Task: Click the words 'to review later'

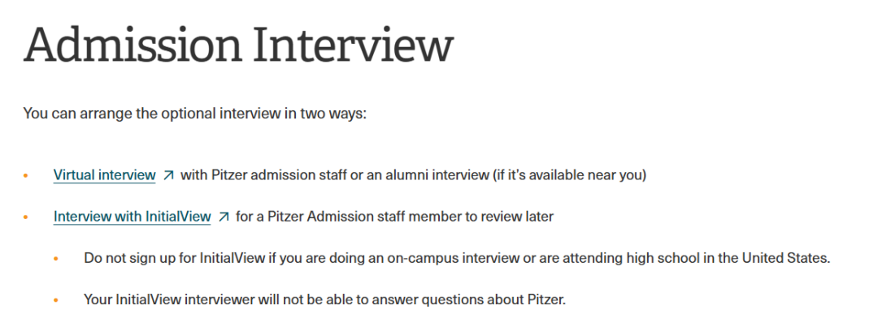Action: pos(509,217)
